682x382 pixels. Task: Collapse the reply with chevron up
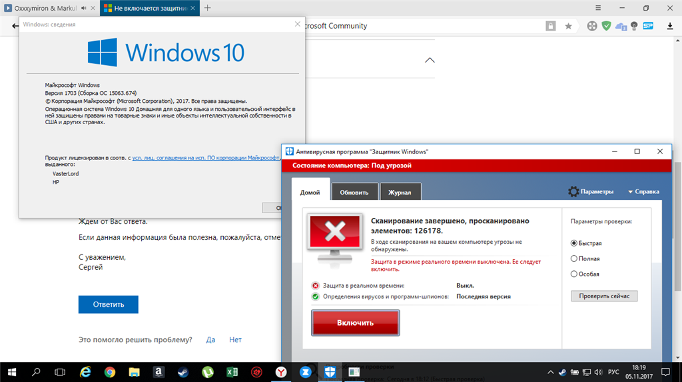pos(430,60)
